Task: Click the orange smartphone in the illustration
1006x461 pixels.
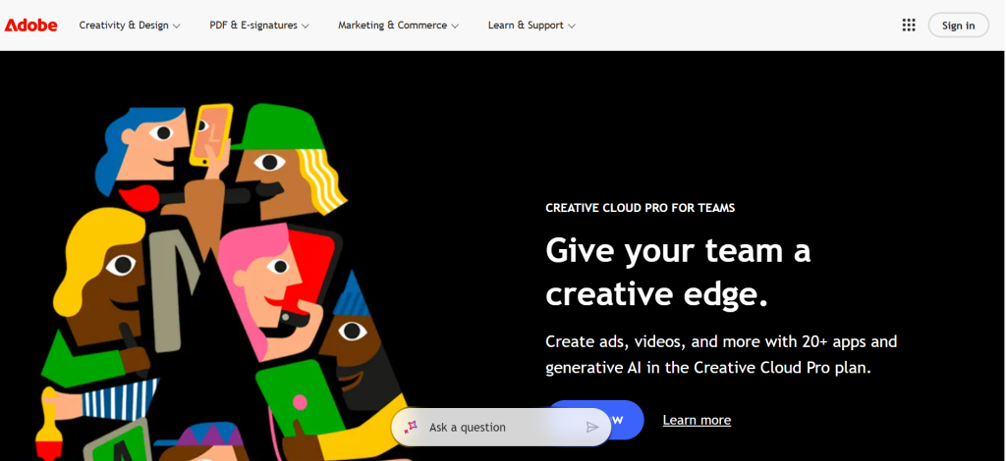Action: pyautogui.click(x=209, y=132)
